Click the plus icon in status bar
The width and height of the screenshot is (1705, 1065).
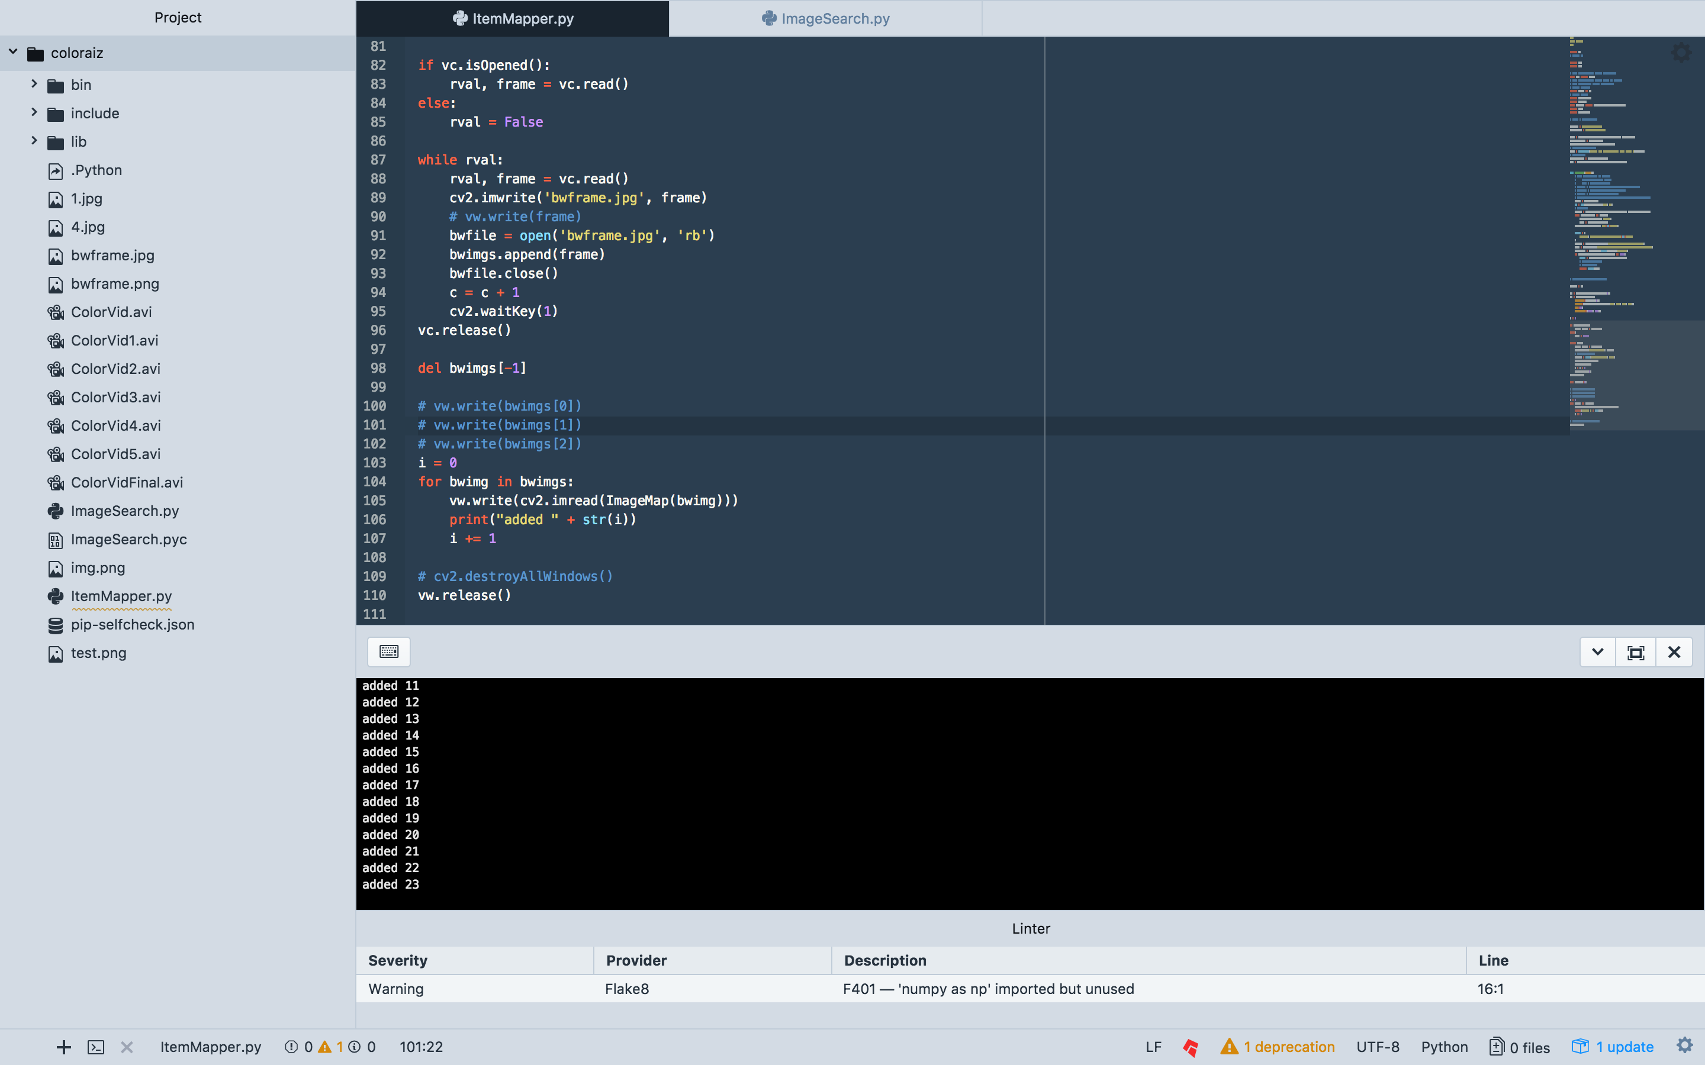(x=63, y=1047)
